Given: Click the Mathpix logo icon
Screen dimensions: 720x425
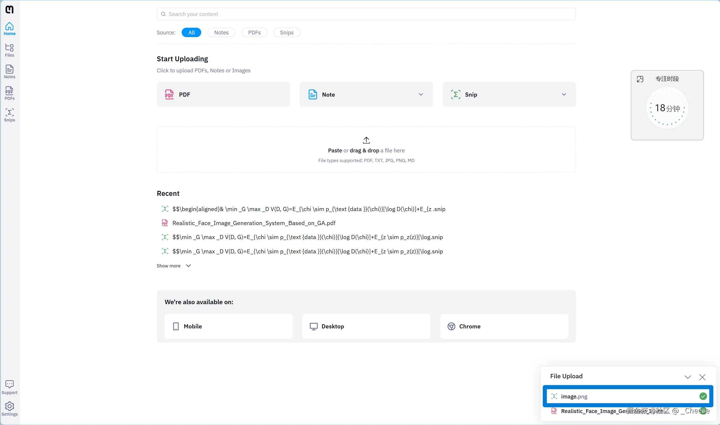Looking at the screenshot, I should point(9,9).
